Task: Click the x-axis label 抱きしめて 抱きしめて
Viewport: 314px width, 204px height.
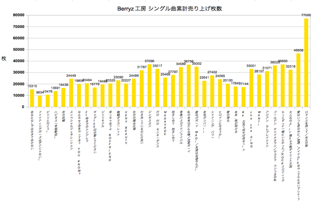Action: (173, 126)
